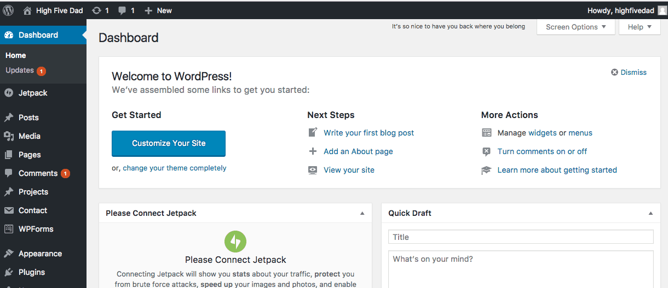
Task: Click the plus icon beside Add an About page
Action: 313,151
